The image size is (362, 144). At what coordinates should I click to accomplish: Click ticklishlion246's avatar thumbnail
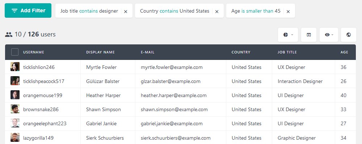[x=15, y=67]
